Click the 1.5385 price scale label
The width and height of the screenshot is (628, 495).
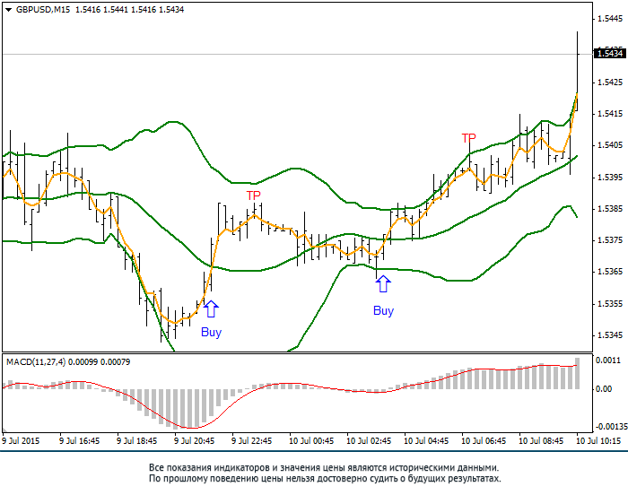[610, 209]
